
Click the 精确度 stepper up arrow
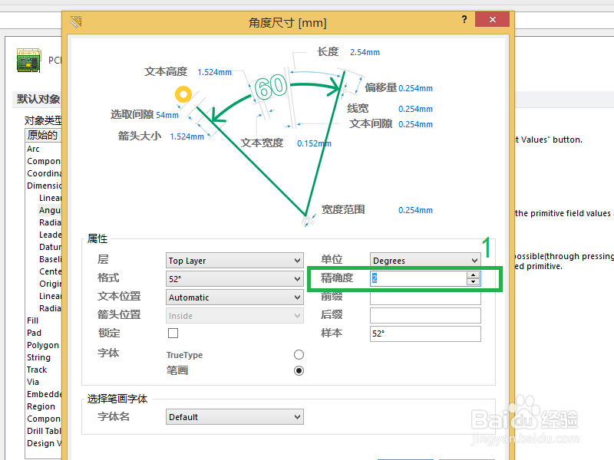click(474, 275)
